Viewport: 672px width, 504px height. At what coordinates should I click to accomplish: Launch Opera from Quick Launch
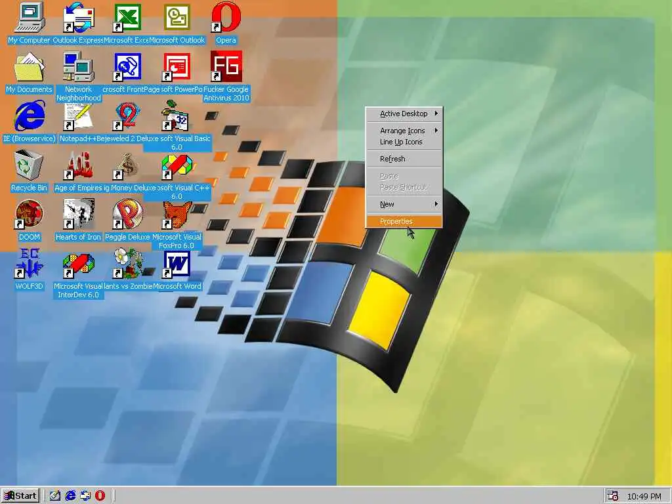click(x=100, y=496)
